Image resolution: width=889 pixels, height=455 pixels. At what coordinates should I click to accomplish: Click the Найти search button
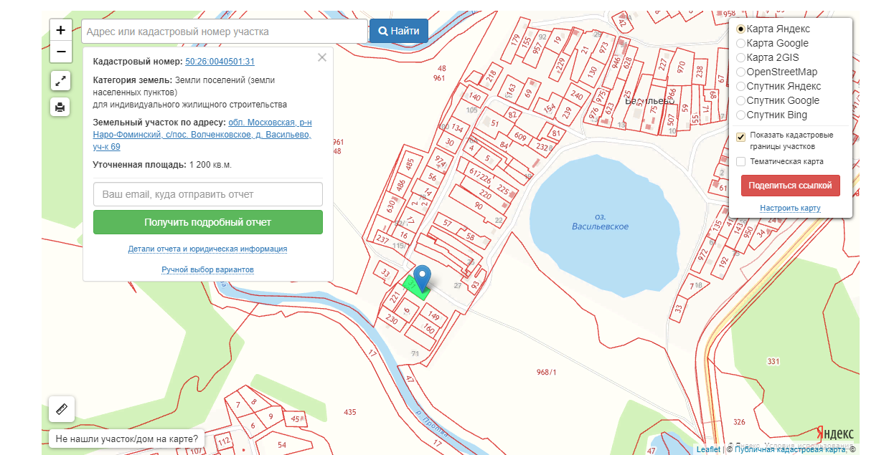point(399,32)
